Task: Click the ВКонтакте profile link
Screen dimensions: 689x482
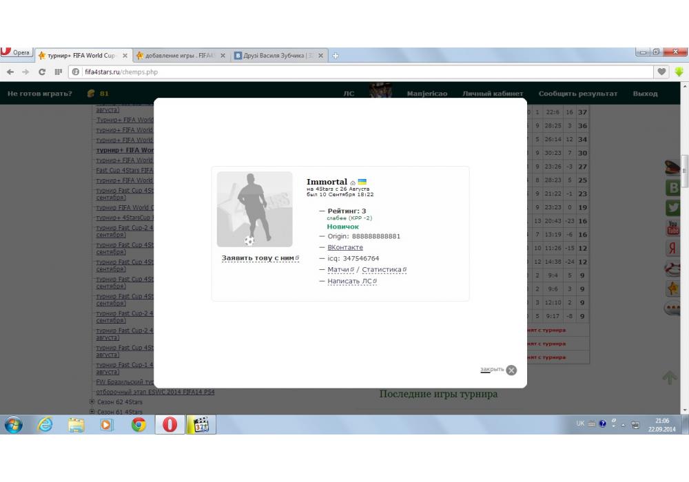Action: point(345,247)
